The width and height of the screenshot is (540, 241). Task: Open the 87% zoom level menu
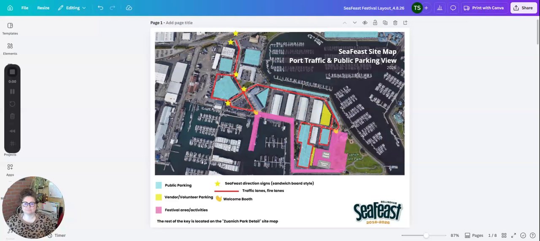coord(455,236)
